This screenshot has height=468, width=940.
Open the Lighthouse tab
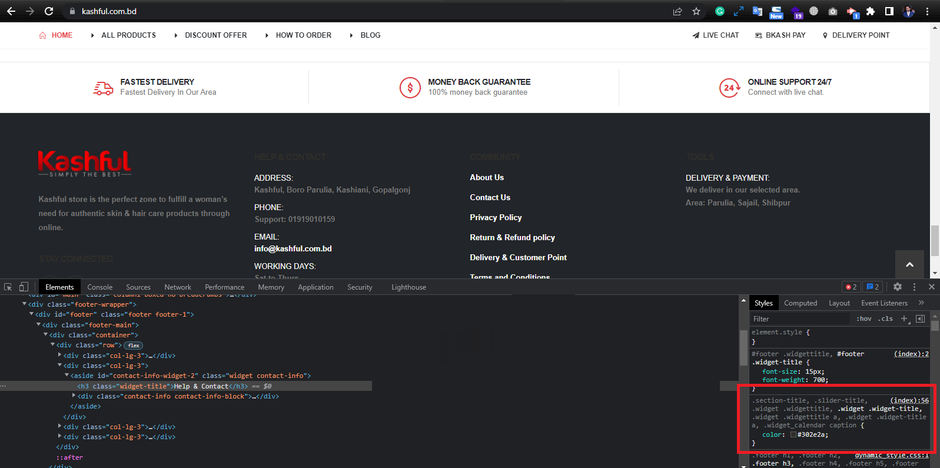408,287
